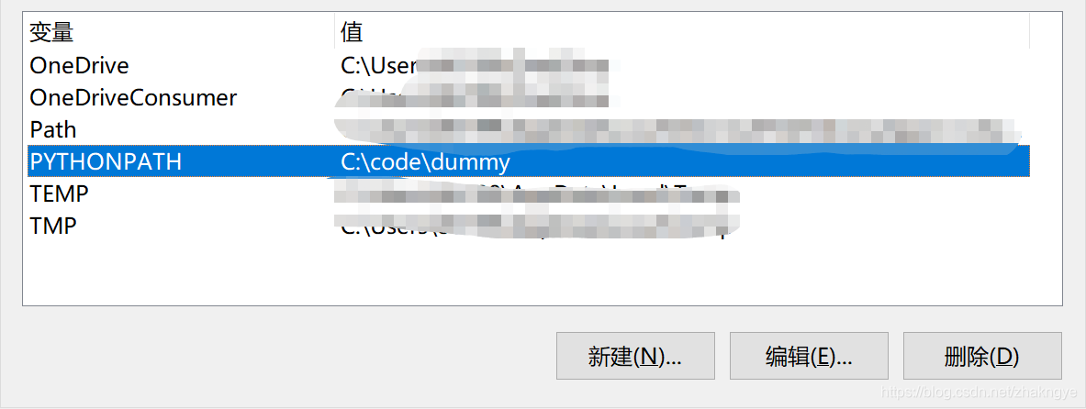
Task: Click the value cell of TMP
Action: (x=537, y=226)
